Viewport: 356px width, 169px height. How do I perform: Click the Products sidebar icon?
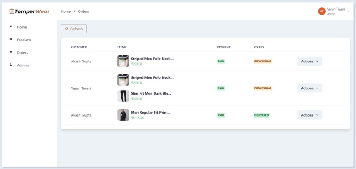point(11,39)
